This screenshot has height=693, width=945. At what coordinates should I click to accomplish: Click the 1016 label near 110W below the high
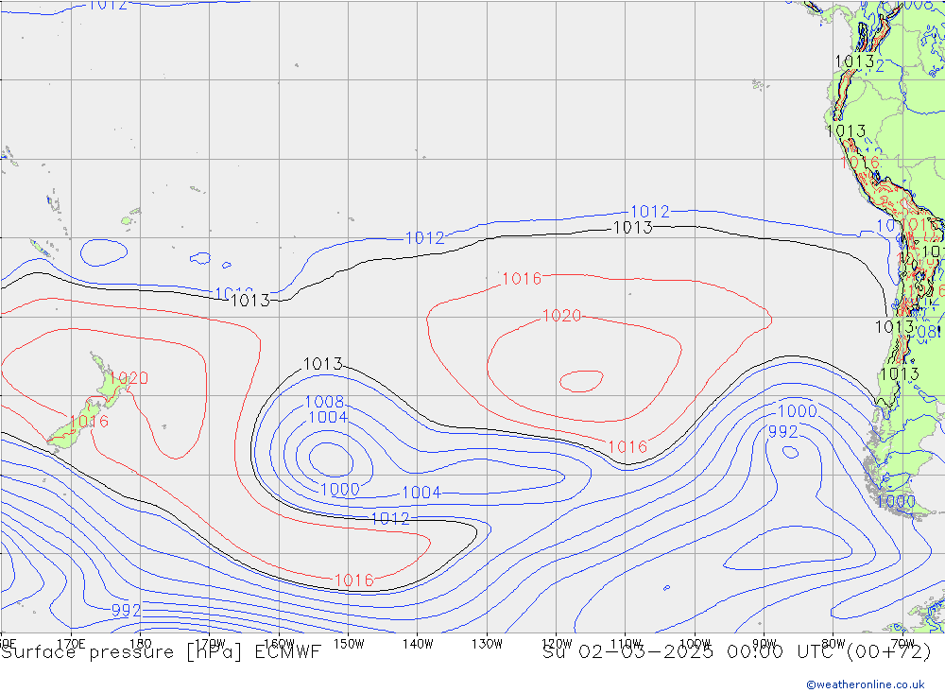[x=627, y=447]
